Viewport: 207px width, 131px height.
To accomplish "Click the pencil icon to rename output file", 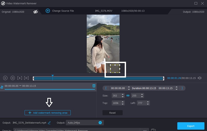I will pos(49,122).
